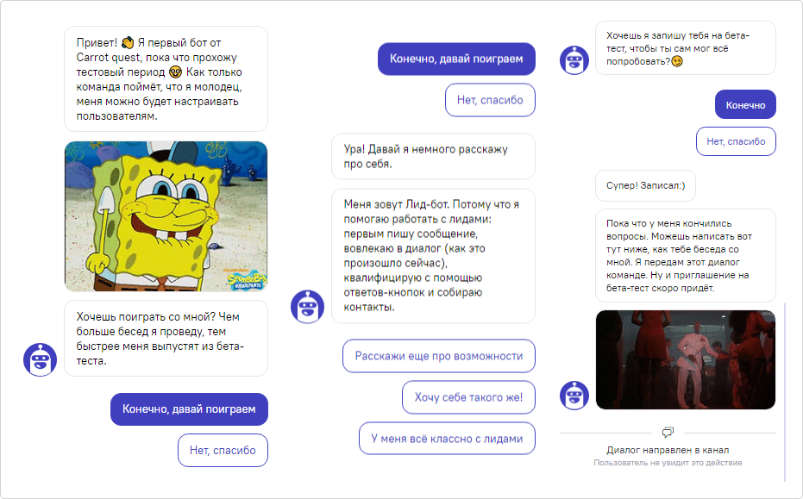
Task: Click the bot avatar beside the beta-test signup question
Action: [574, 59]
